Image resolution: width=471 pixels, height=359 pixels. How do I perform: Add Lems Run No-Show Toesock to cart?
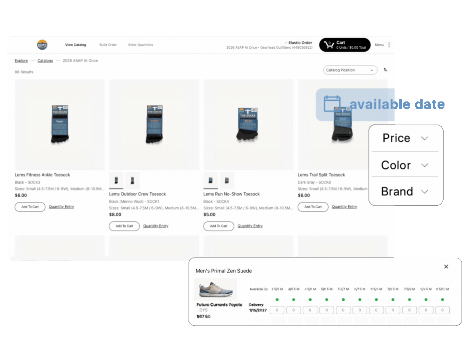pyautogui.click(x=218, y=226)
